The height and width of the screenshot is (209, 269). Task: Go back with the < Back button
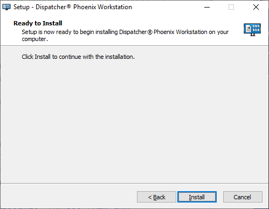click(156, 197)
